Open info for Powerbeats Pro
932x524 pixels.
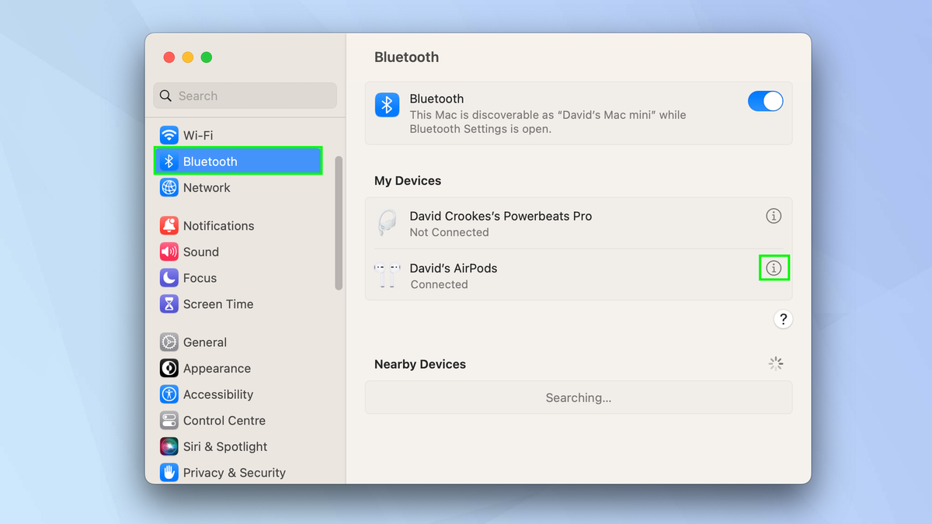coord(774,216)
